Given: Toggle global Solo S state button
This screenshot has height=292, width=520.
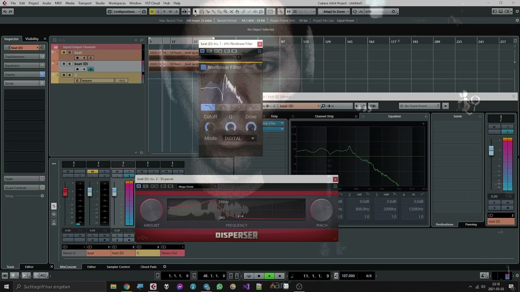Looking at the screenshot, I should 158,11.
